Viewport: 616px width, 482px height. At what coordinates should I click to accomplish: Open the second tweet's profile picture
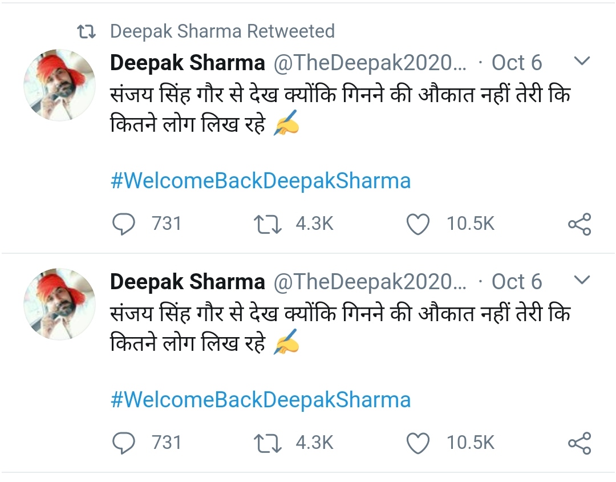pyautogui.click(x=59, y=303)
